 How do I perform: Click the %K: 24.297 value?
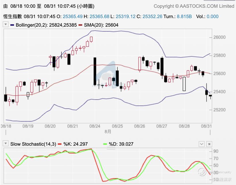[76, 144]
